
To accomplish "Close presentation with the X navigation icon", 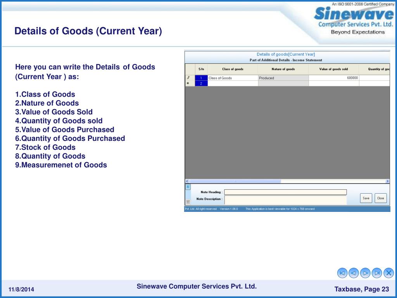I will pyautogui.click(x=388, y=273).
